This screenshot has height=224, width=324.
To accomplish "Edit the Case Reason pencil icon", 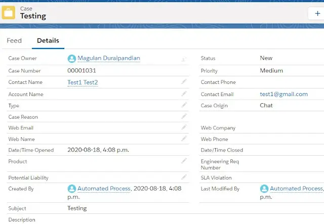I will [184, 116].
